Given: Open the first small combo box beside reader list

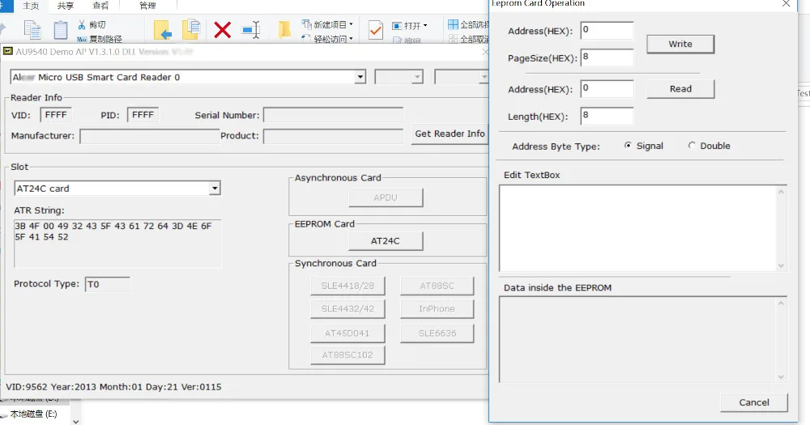Looking at the screenshot, I should click(399, 77).
